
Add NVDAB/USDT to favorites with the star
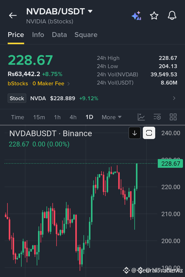click(154, 15)
